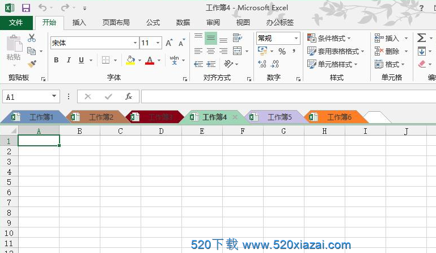This screenshot has height=253, width=436.
Task: Close the 工作簿4 workbook tab
Action: click(x=235, y=117)
